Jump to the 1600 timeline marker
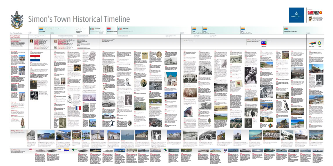 [x=29, y=34]
